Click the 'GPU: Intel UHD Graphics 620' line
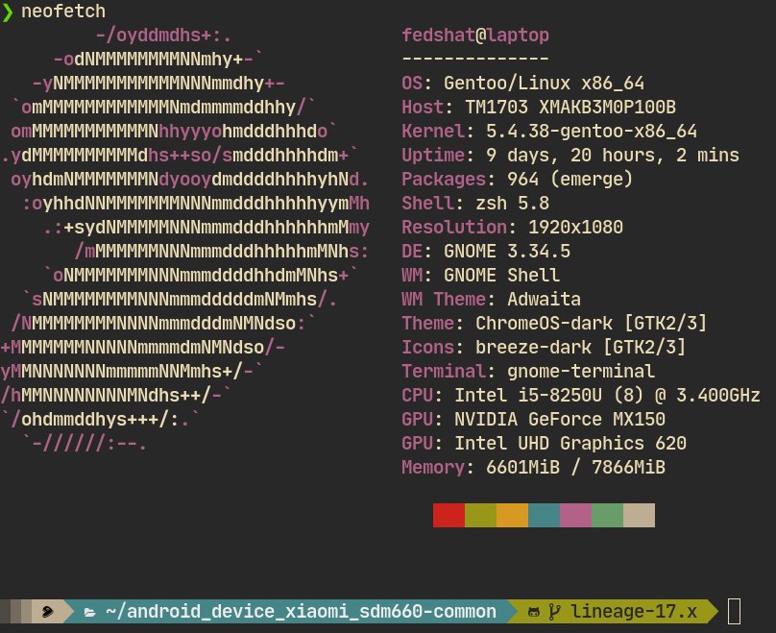Viewport: 776px width, 633px height. [544, 444]
